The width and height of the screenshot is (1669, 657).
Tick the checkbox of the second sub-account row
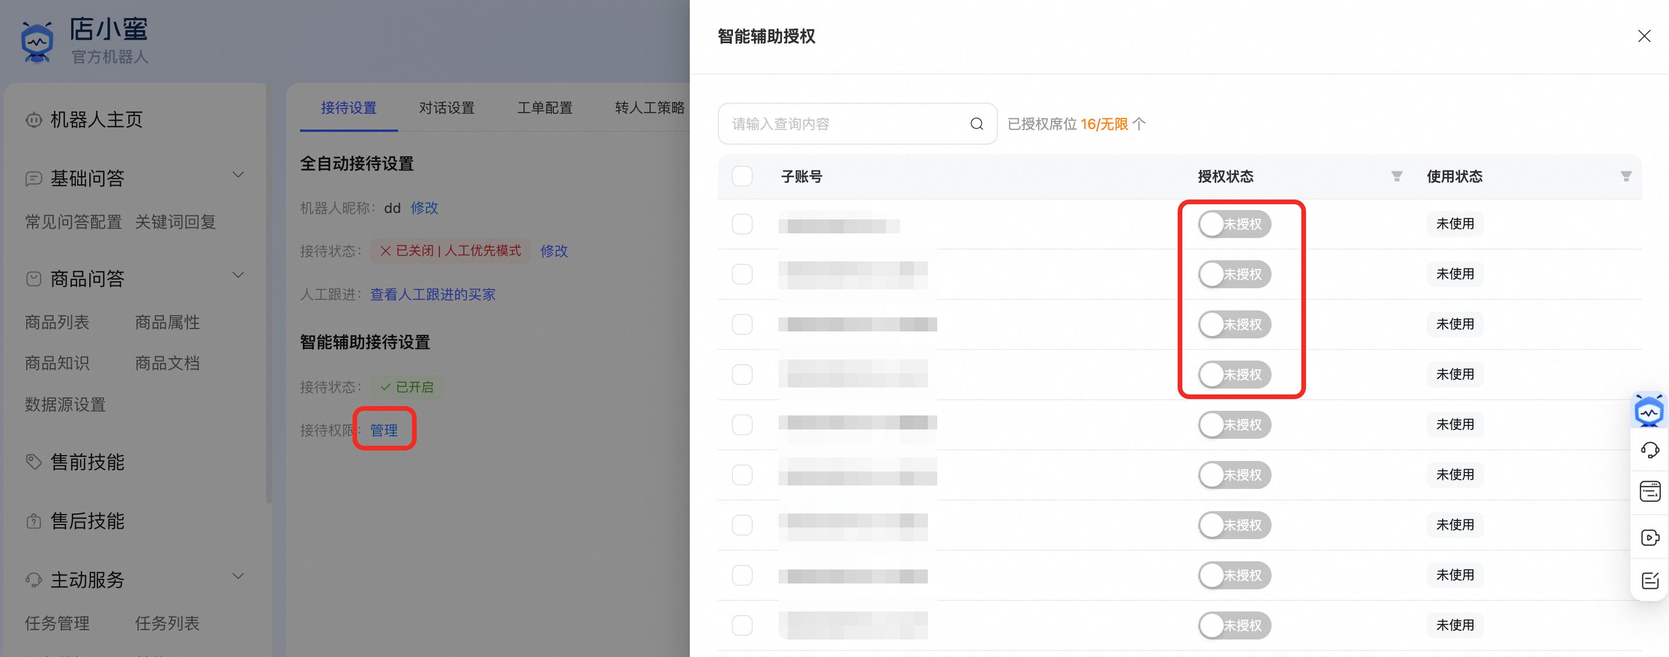pos(742,274)
